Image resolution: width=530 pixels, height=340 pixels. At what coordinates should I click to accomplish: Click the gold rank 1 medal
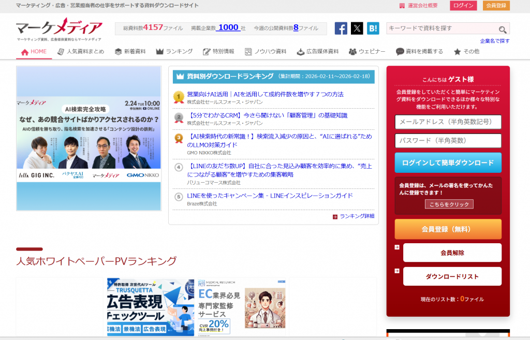pyautogui.click(x=179, y=97)
